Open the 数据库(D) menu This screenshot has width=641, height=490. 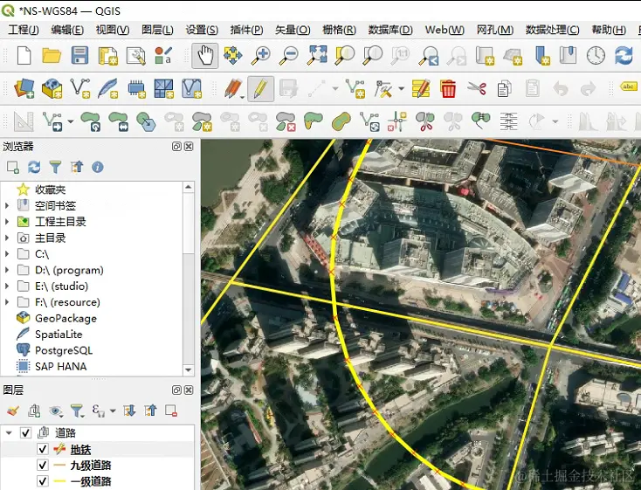tap(390, 30)
